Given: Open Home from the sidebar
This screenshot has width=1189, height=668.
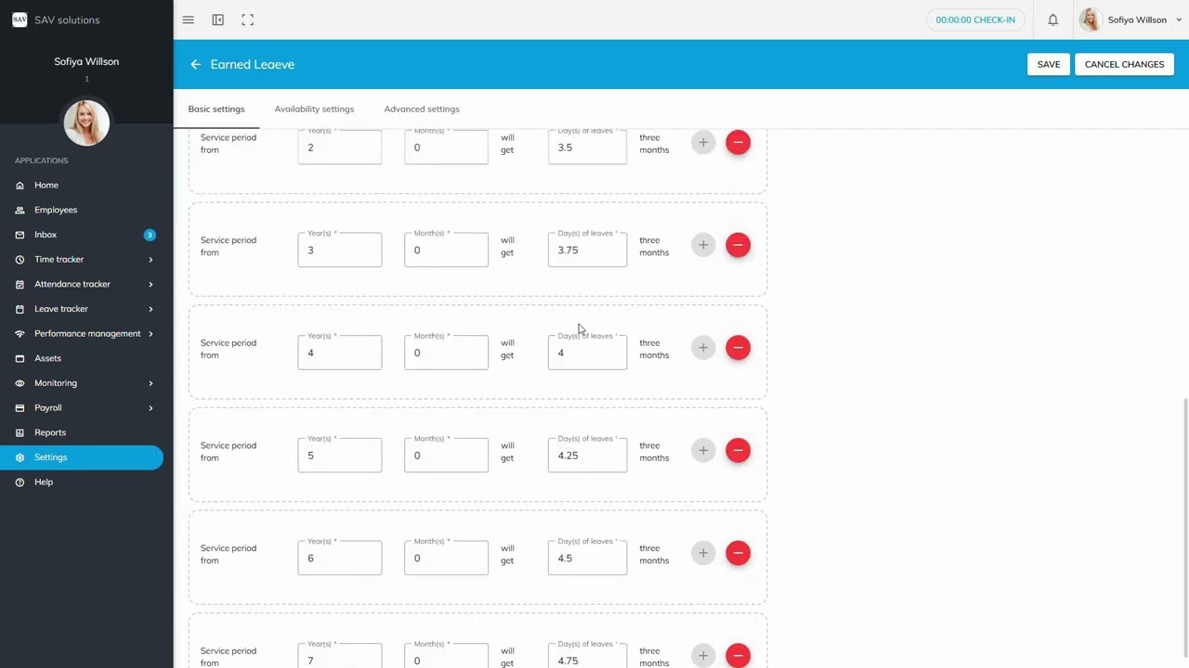Looking at the screenshot, I should 46,186.
